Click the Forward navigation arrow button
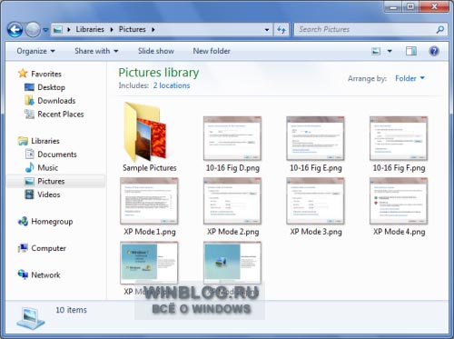The height and width of the screenshot is (339, 454). point(33,30)
